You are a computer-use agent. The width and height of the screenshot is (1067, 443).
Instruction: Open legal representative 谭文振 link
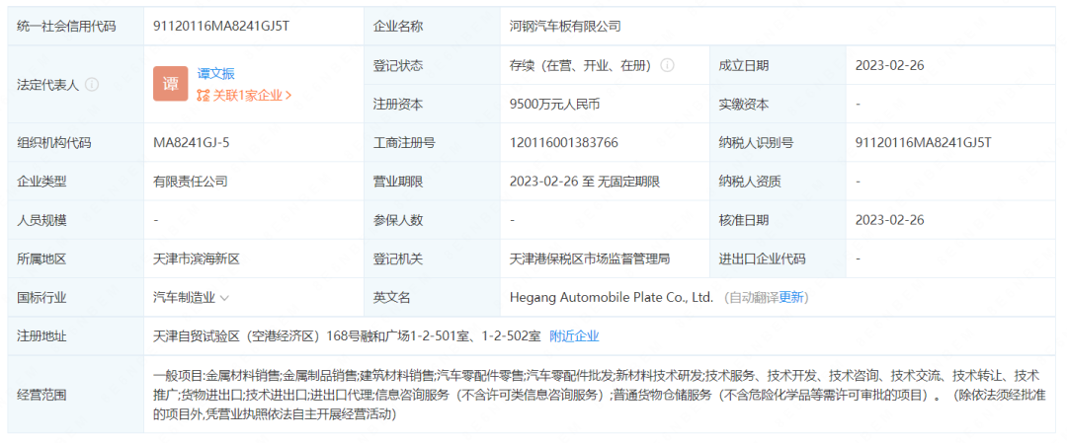click(216, 74)
